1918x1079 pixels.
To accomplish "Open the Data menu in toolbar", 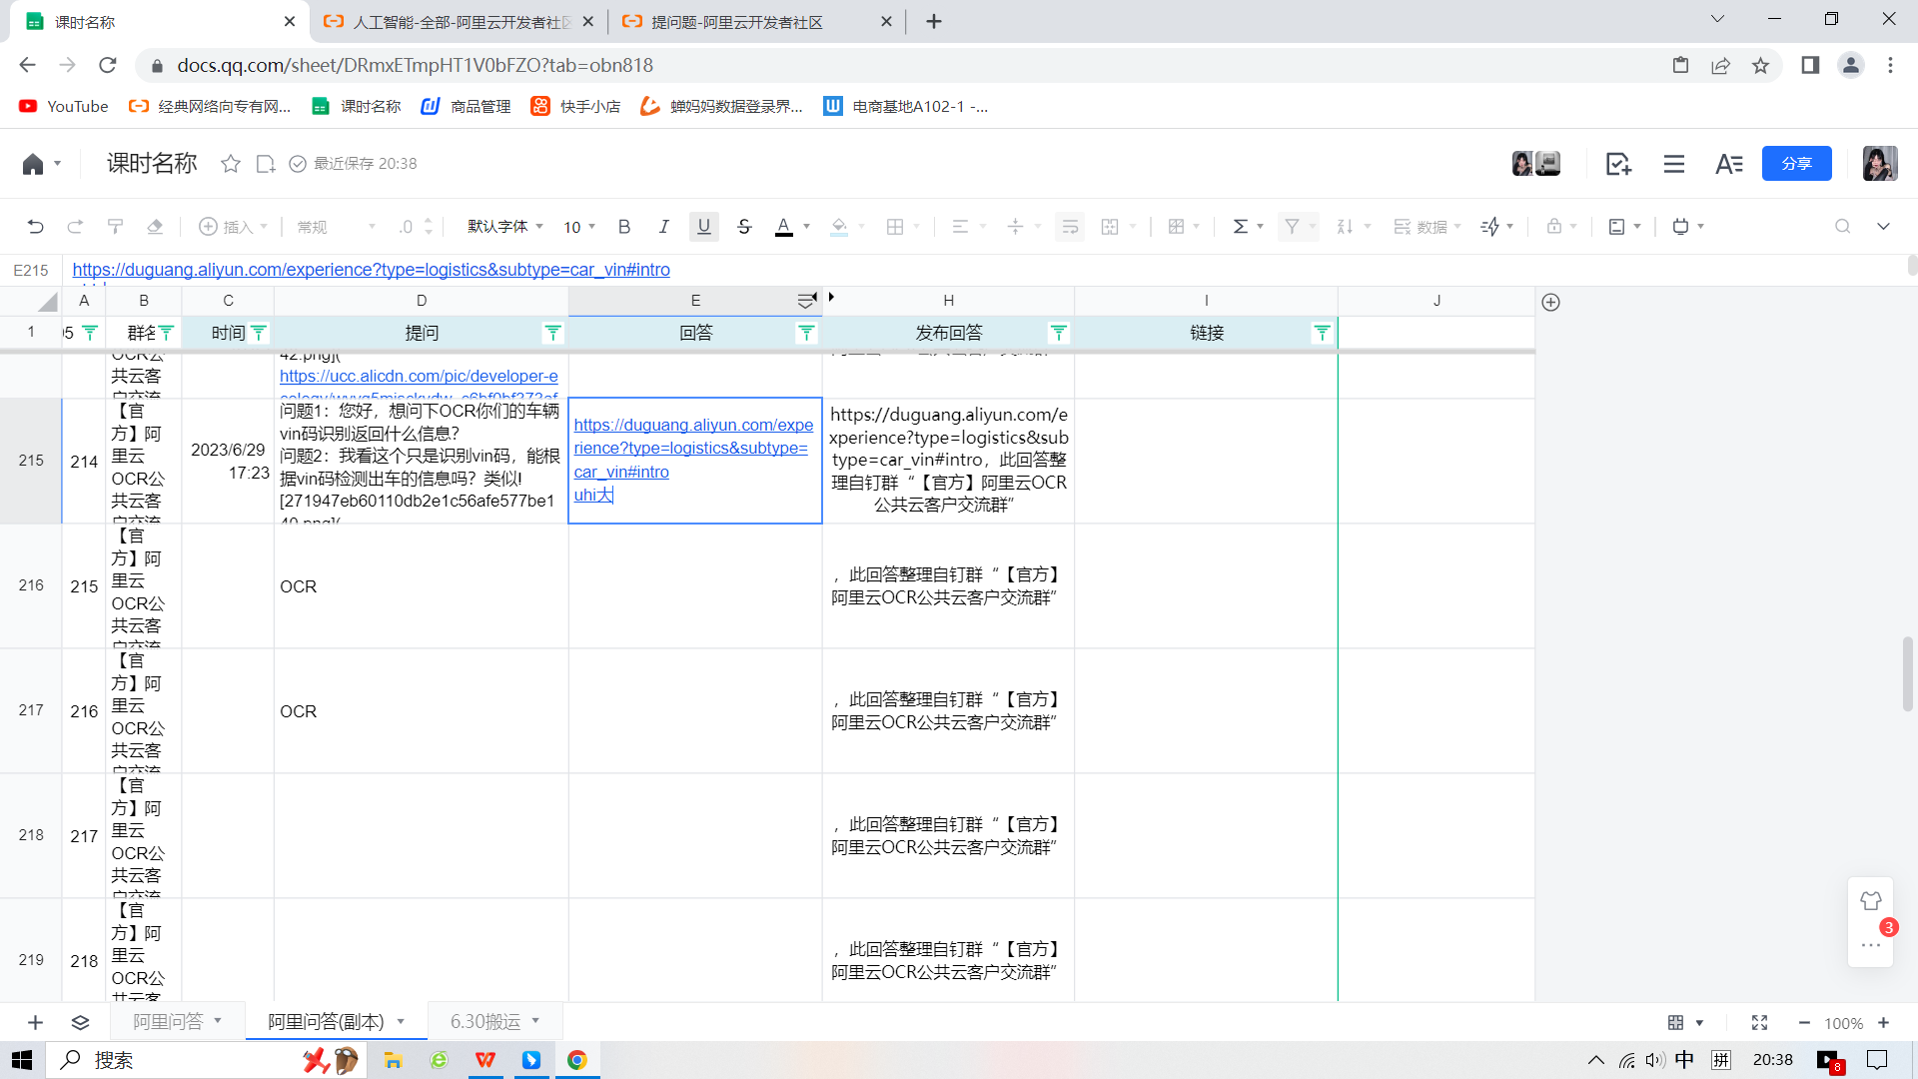I will coord(1427,227).
